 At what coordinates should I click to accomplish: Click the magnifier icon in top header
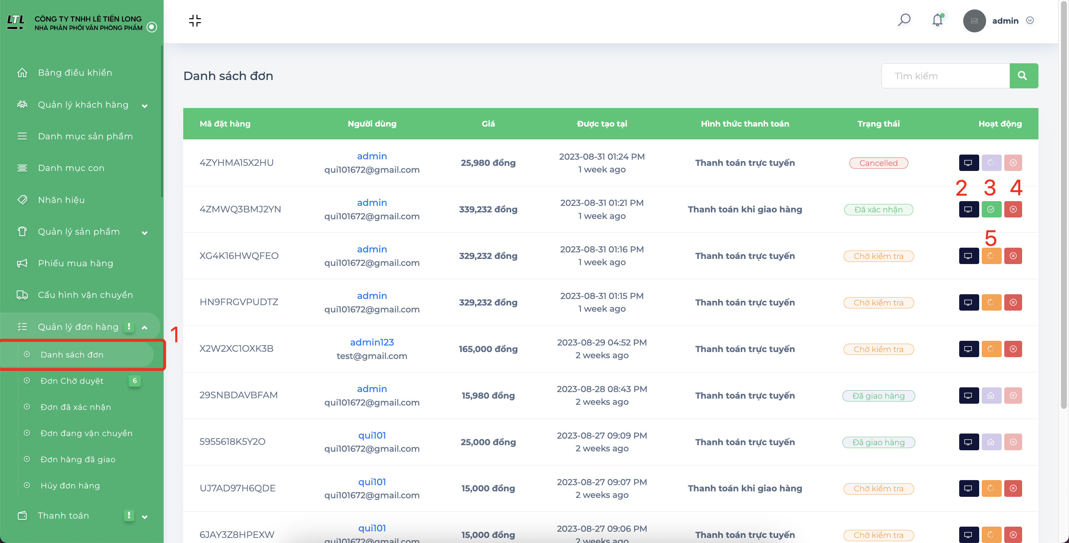(904, 20)
